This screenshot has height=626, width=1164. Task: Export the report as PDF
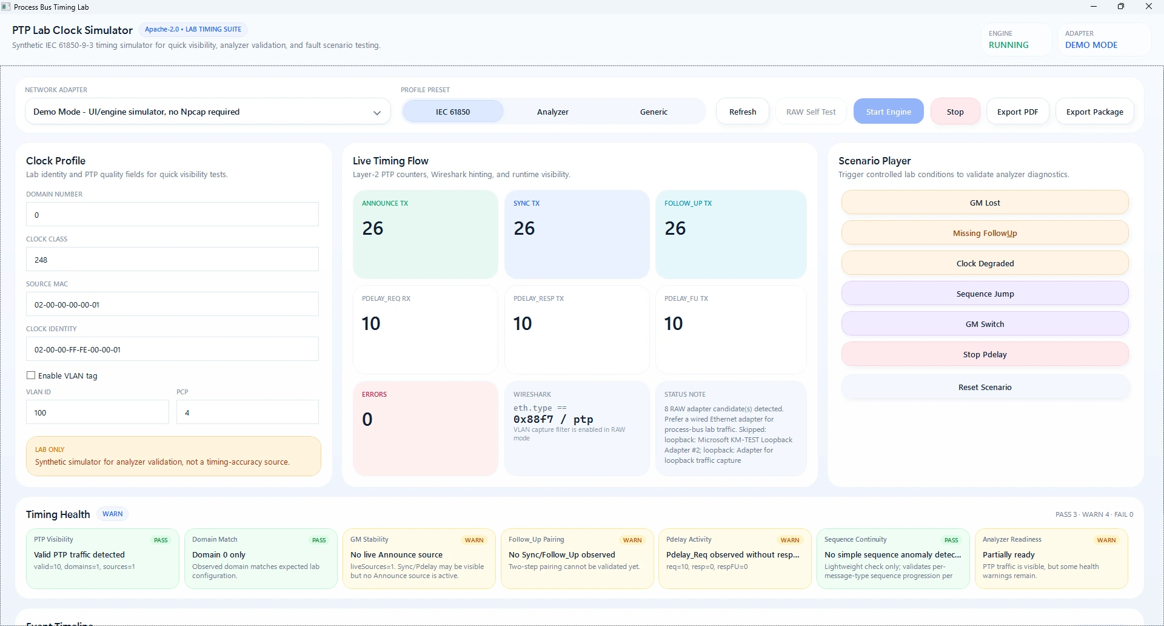click(1017, 112)
